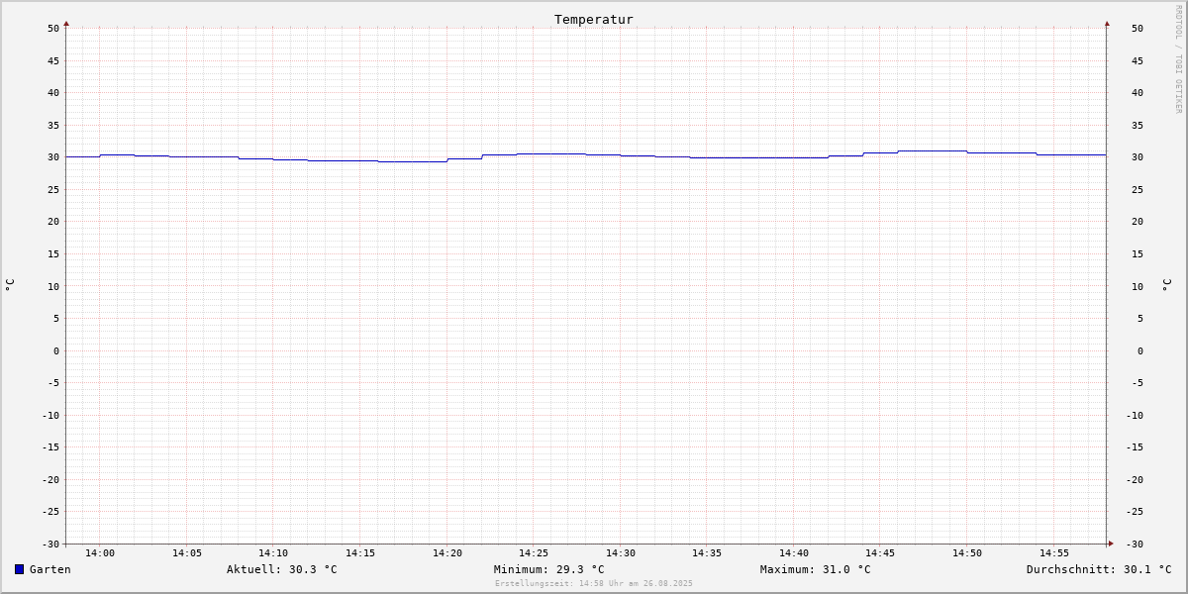Click the 14:40 time axis label
Viewport: 1188px width, 594px height.
(794, 552)
